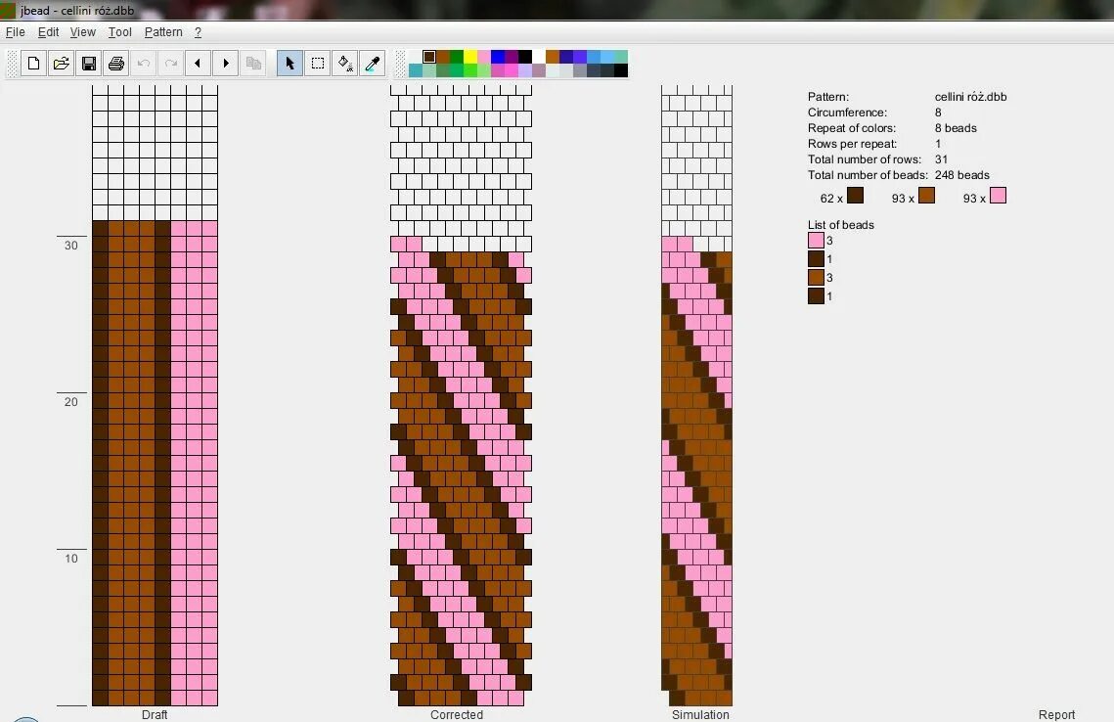Select the dashed rectangle selection tool

point(318,64)
